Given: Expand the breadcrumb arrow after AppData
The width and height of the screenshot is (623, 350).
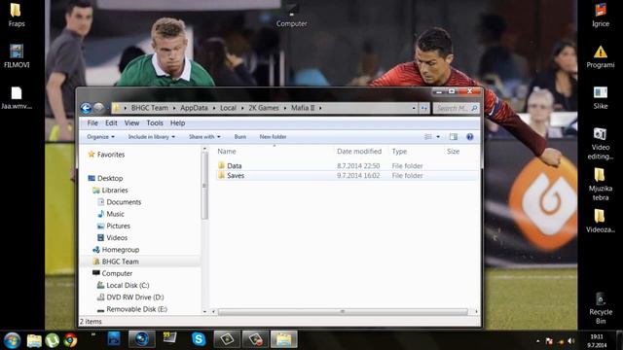Looking at the screenshot, I should tap(214, 108).
